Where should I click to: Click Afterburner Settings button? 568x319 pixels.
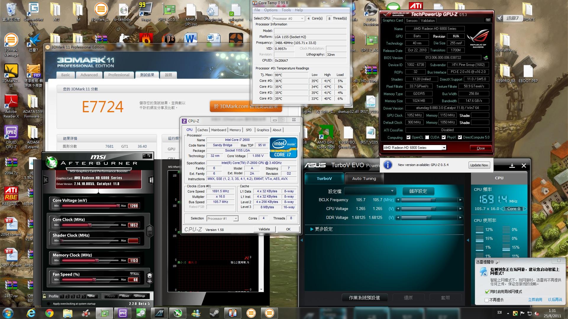click(140, 296)
